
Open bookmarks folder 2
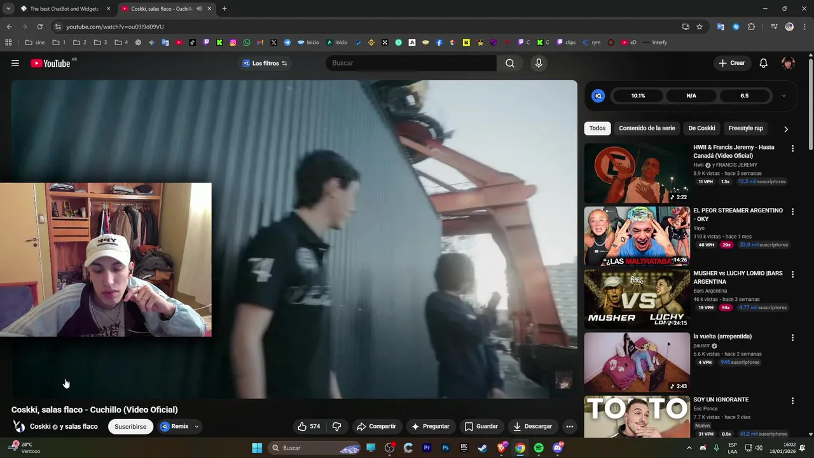[80, 43]
